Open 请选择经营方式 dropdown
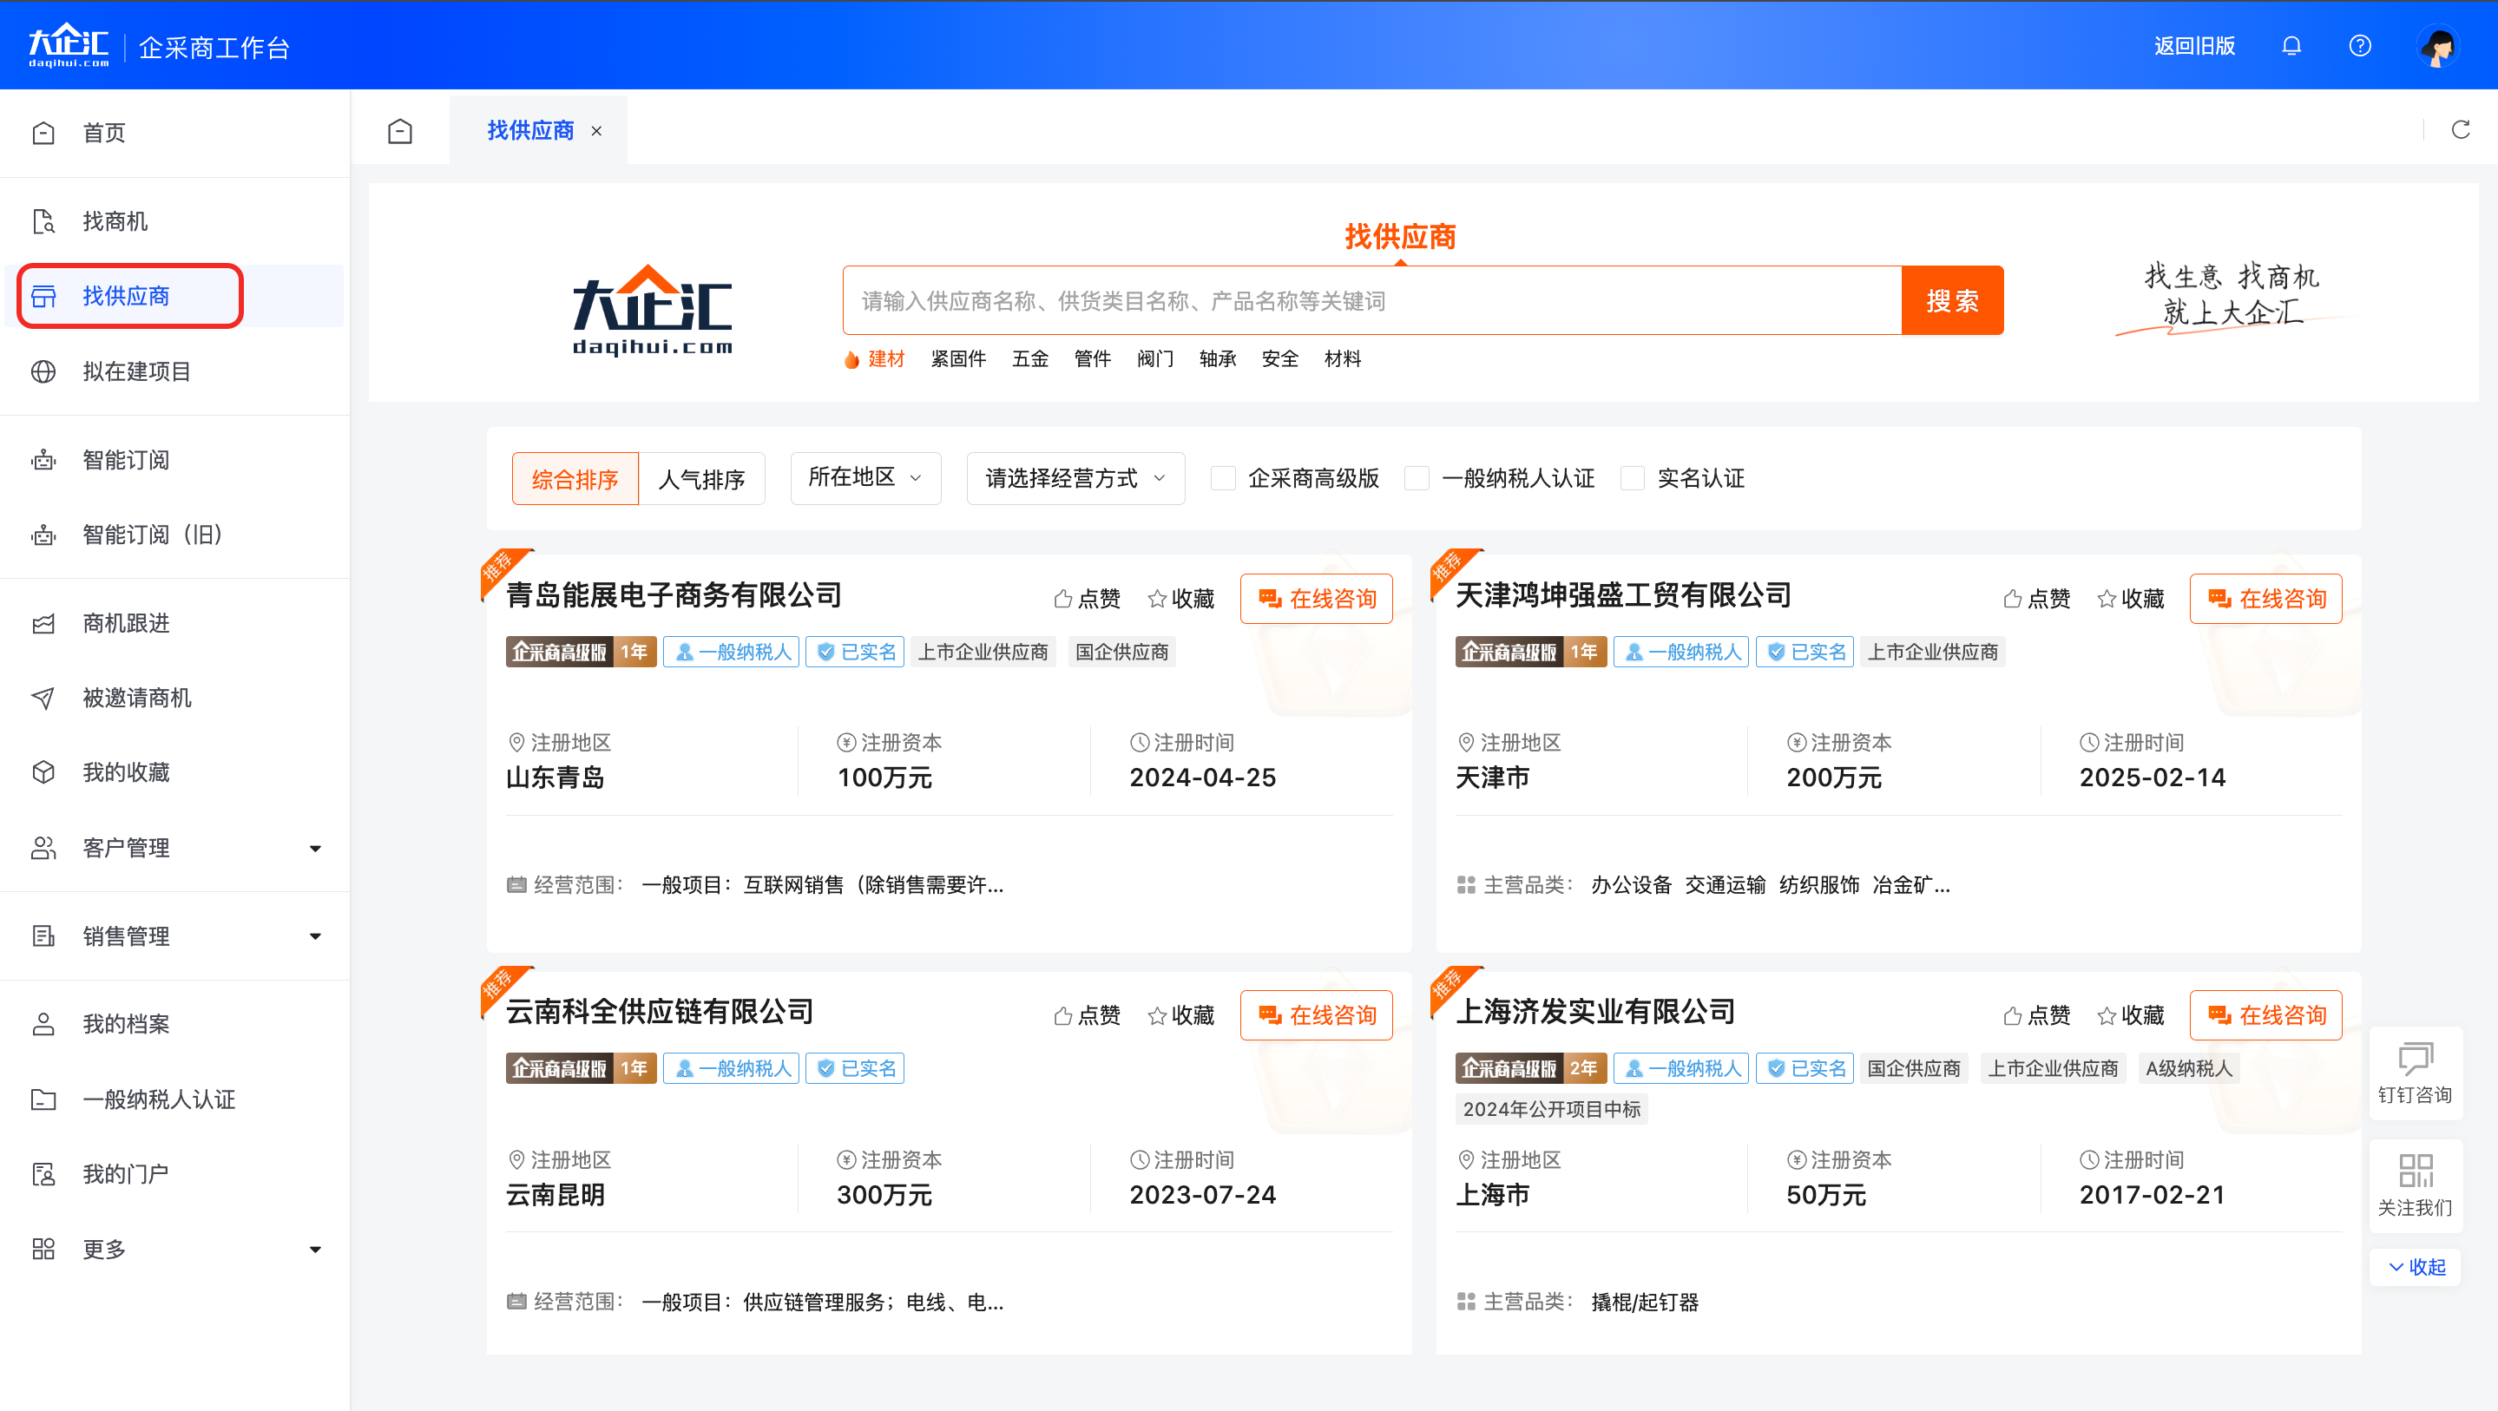This screenshot has width=2498, height=1411. pyautogui.click(x=1075, y=478)
